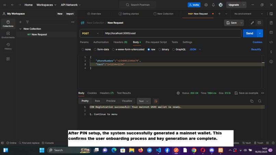Viewport: 276px width, 155px height.
Task: Go back with the left arrow icon
Action: click(x=12, y=5)
